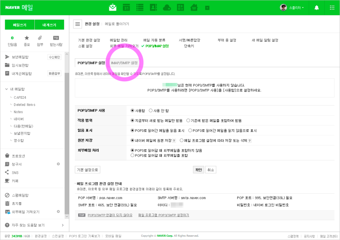Select CAFE24 folder in mailbox tree
340x240 pixels.
click(x=20, y=97)
